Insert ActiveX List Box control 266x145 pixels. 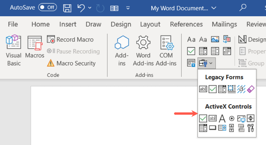222,128
